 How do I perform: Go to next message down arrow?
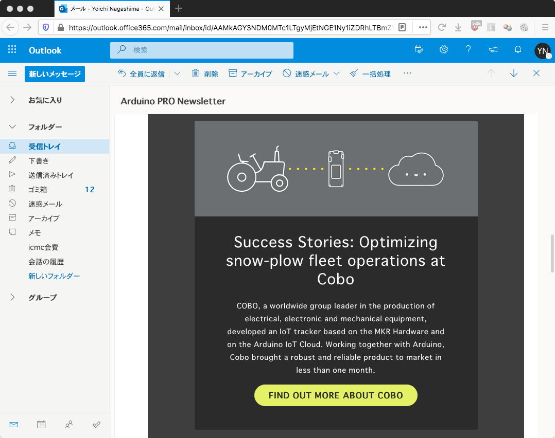(x=513, y=74)
